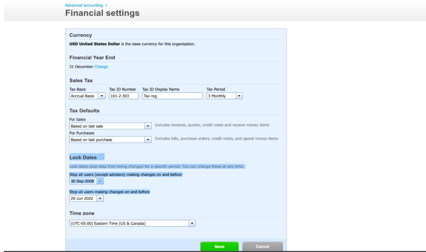The width and height of the screenshot is (426, 252).
Task: Navigate to Advanced accounting via the breadcrumb
Action: [83, 5]
